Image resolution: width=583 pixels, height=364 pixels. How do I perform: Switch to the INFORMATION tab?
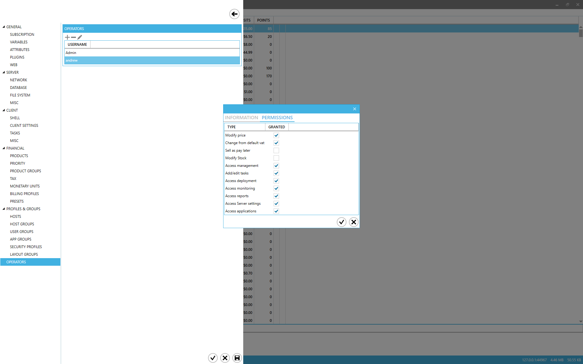pyautogui.click(x=241, y=118)
